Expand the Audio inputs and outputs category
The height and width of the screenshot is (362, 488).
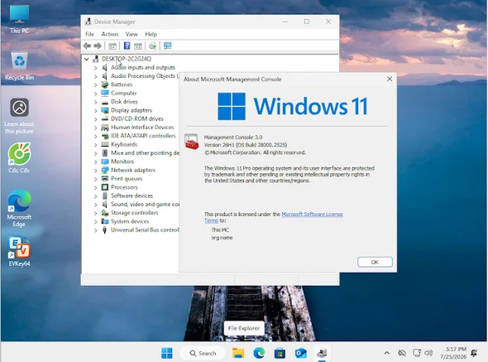pyautogui.click(x=96, y=68)
